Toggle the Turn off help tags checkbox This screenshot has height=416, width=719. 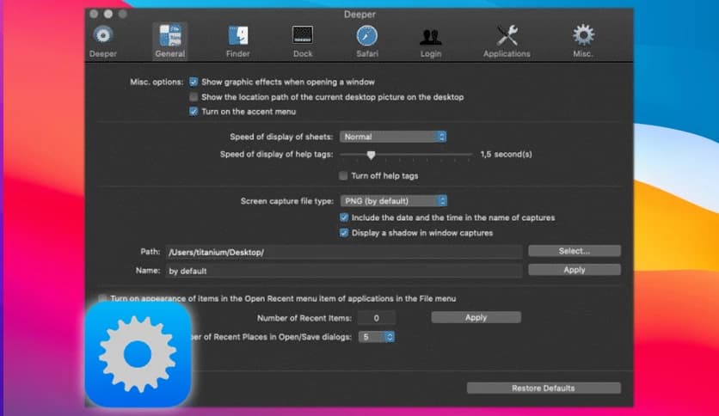tap(343, 175)
